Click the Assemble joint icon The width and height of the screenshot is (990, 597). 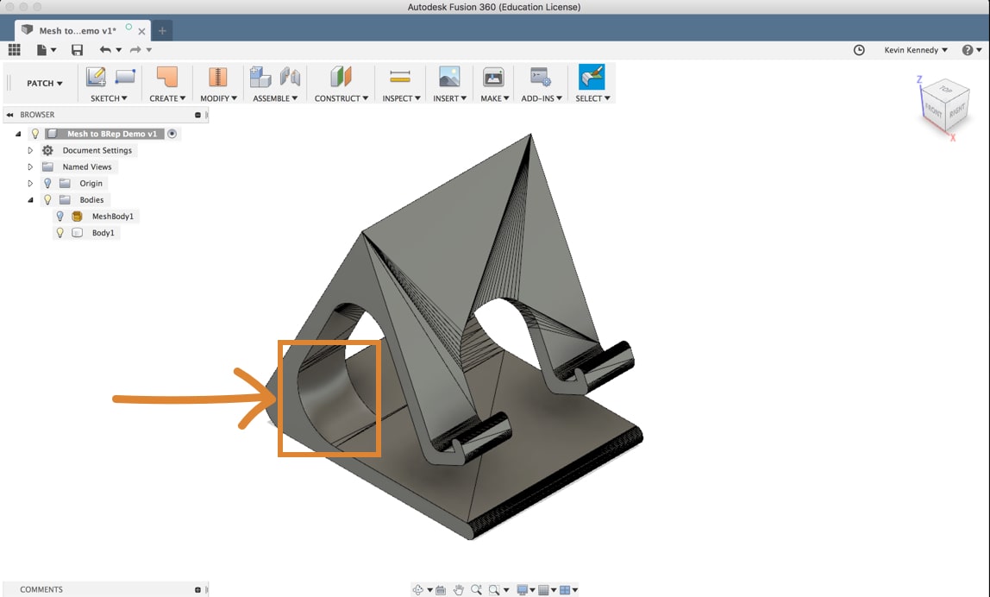290,77
